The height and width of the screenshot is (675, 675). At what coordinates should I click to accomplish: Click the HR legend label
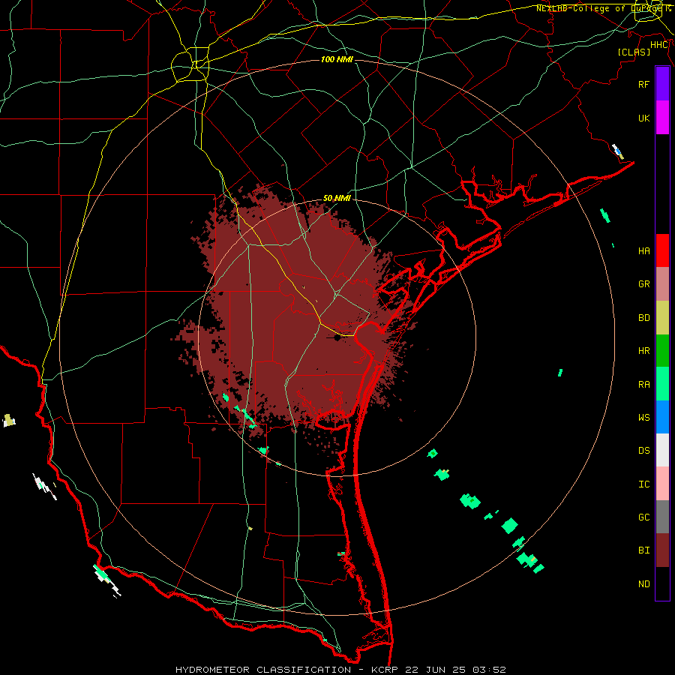pos(644,351)
